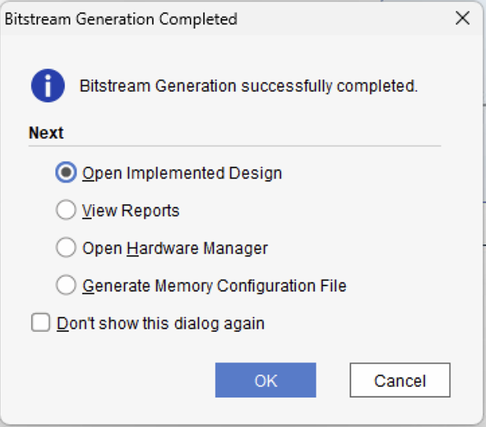
Task: Select the Open Hardware Manager radio button
Action: [x=67, y=248]
